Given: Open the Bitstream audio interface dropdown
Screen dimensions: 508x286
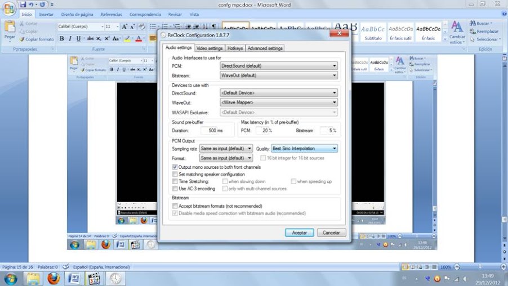Looking at the screenshot, I should [279, 75].
